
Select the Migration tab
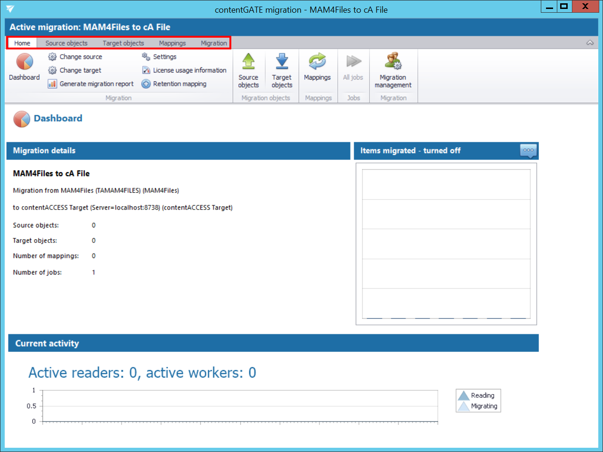214,43
